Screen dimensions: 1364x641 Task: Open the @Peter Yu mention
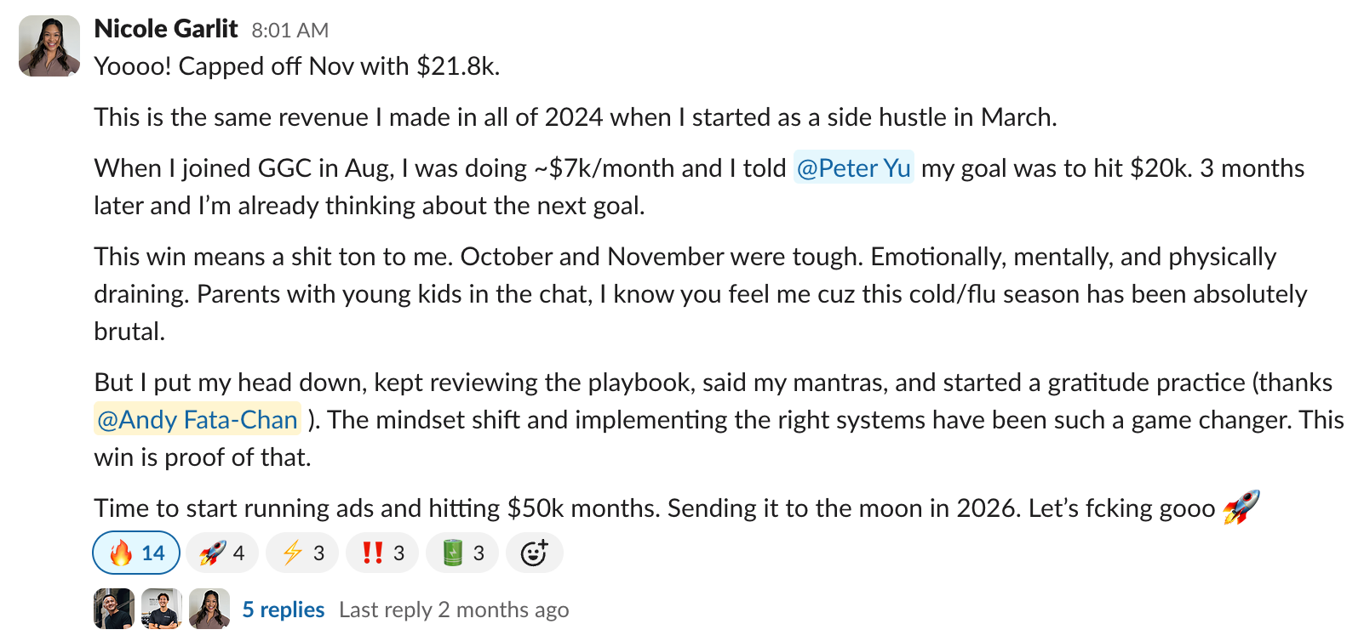(x=853, y=168)
